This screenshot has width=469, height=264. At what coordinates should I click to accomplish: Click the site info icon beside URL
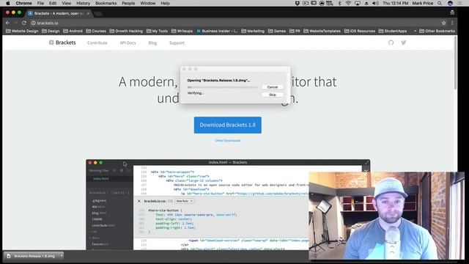point(33,23)
